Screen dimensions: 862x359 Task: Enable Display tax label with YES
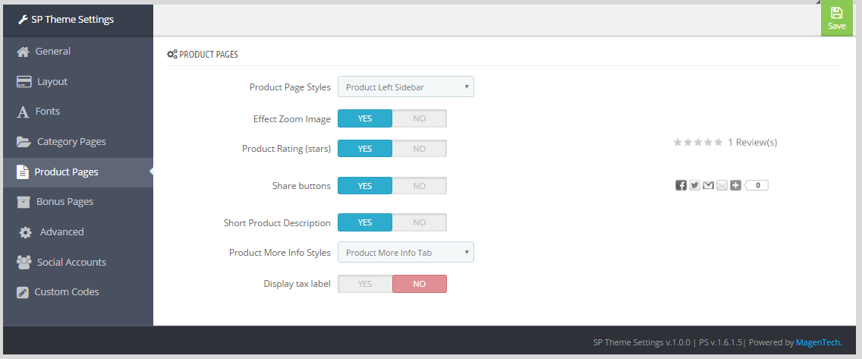tap(365, 284)
